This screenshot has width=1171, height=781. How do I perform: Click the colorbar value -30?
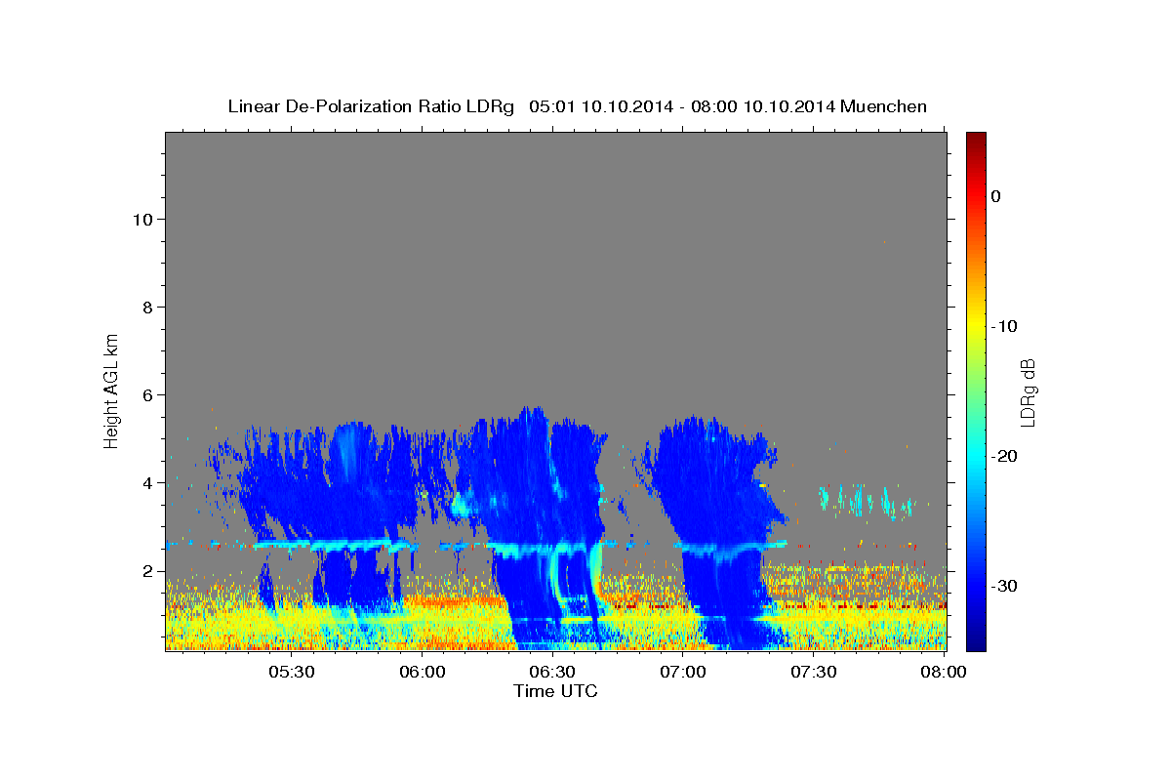pos(1004,586)
